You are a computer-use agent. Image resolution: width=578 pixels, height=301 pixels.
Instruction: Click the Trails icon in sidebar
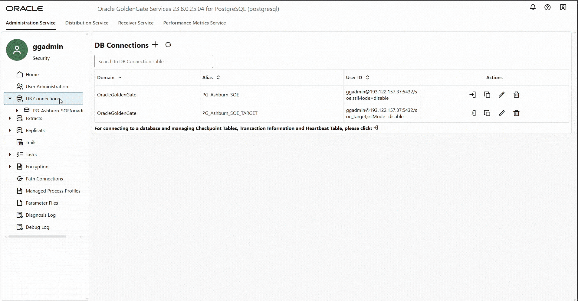(x=20, y=142)
